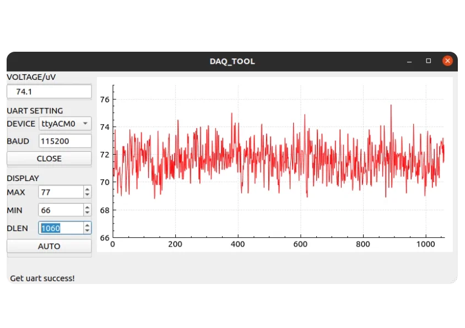Viewport: 465px width, 328px height.
Task: Increase MAX value with up arrow
Action: pyautogui.click(x=87, y=189)
